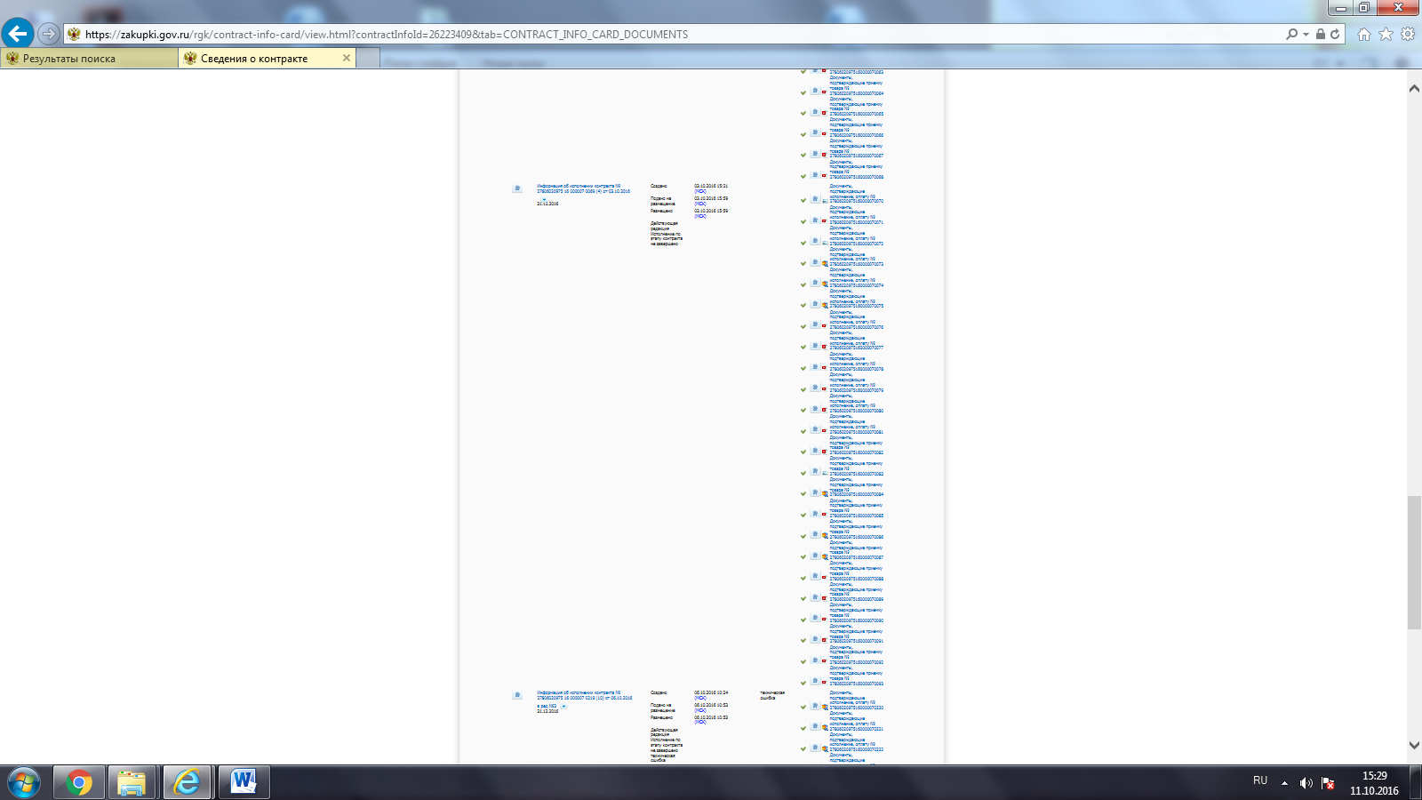Click the page scrollbar up arrow

tap(1414, 88)
